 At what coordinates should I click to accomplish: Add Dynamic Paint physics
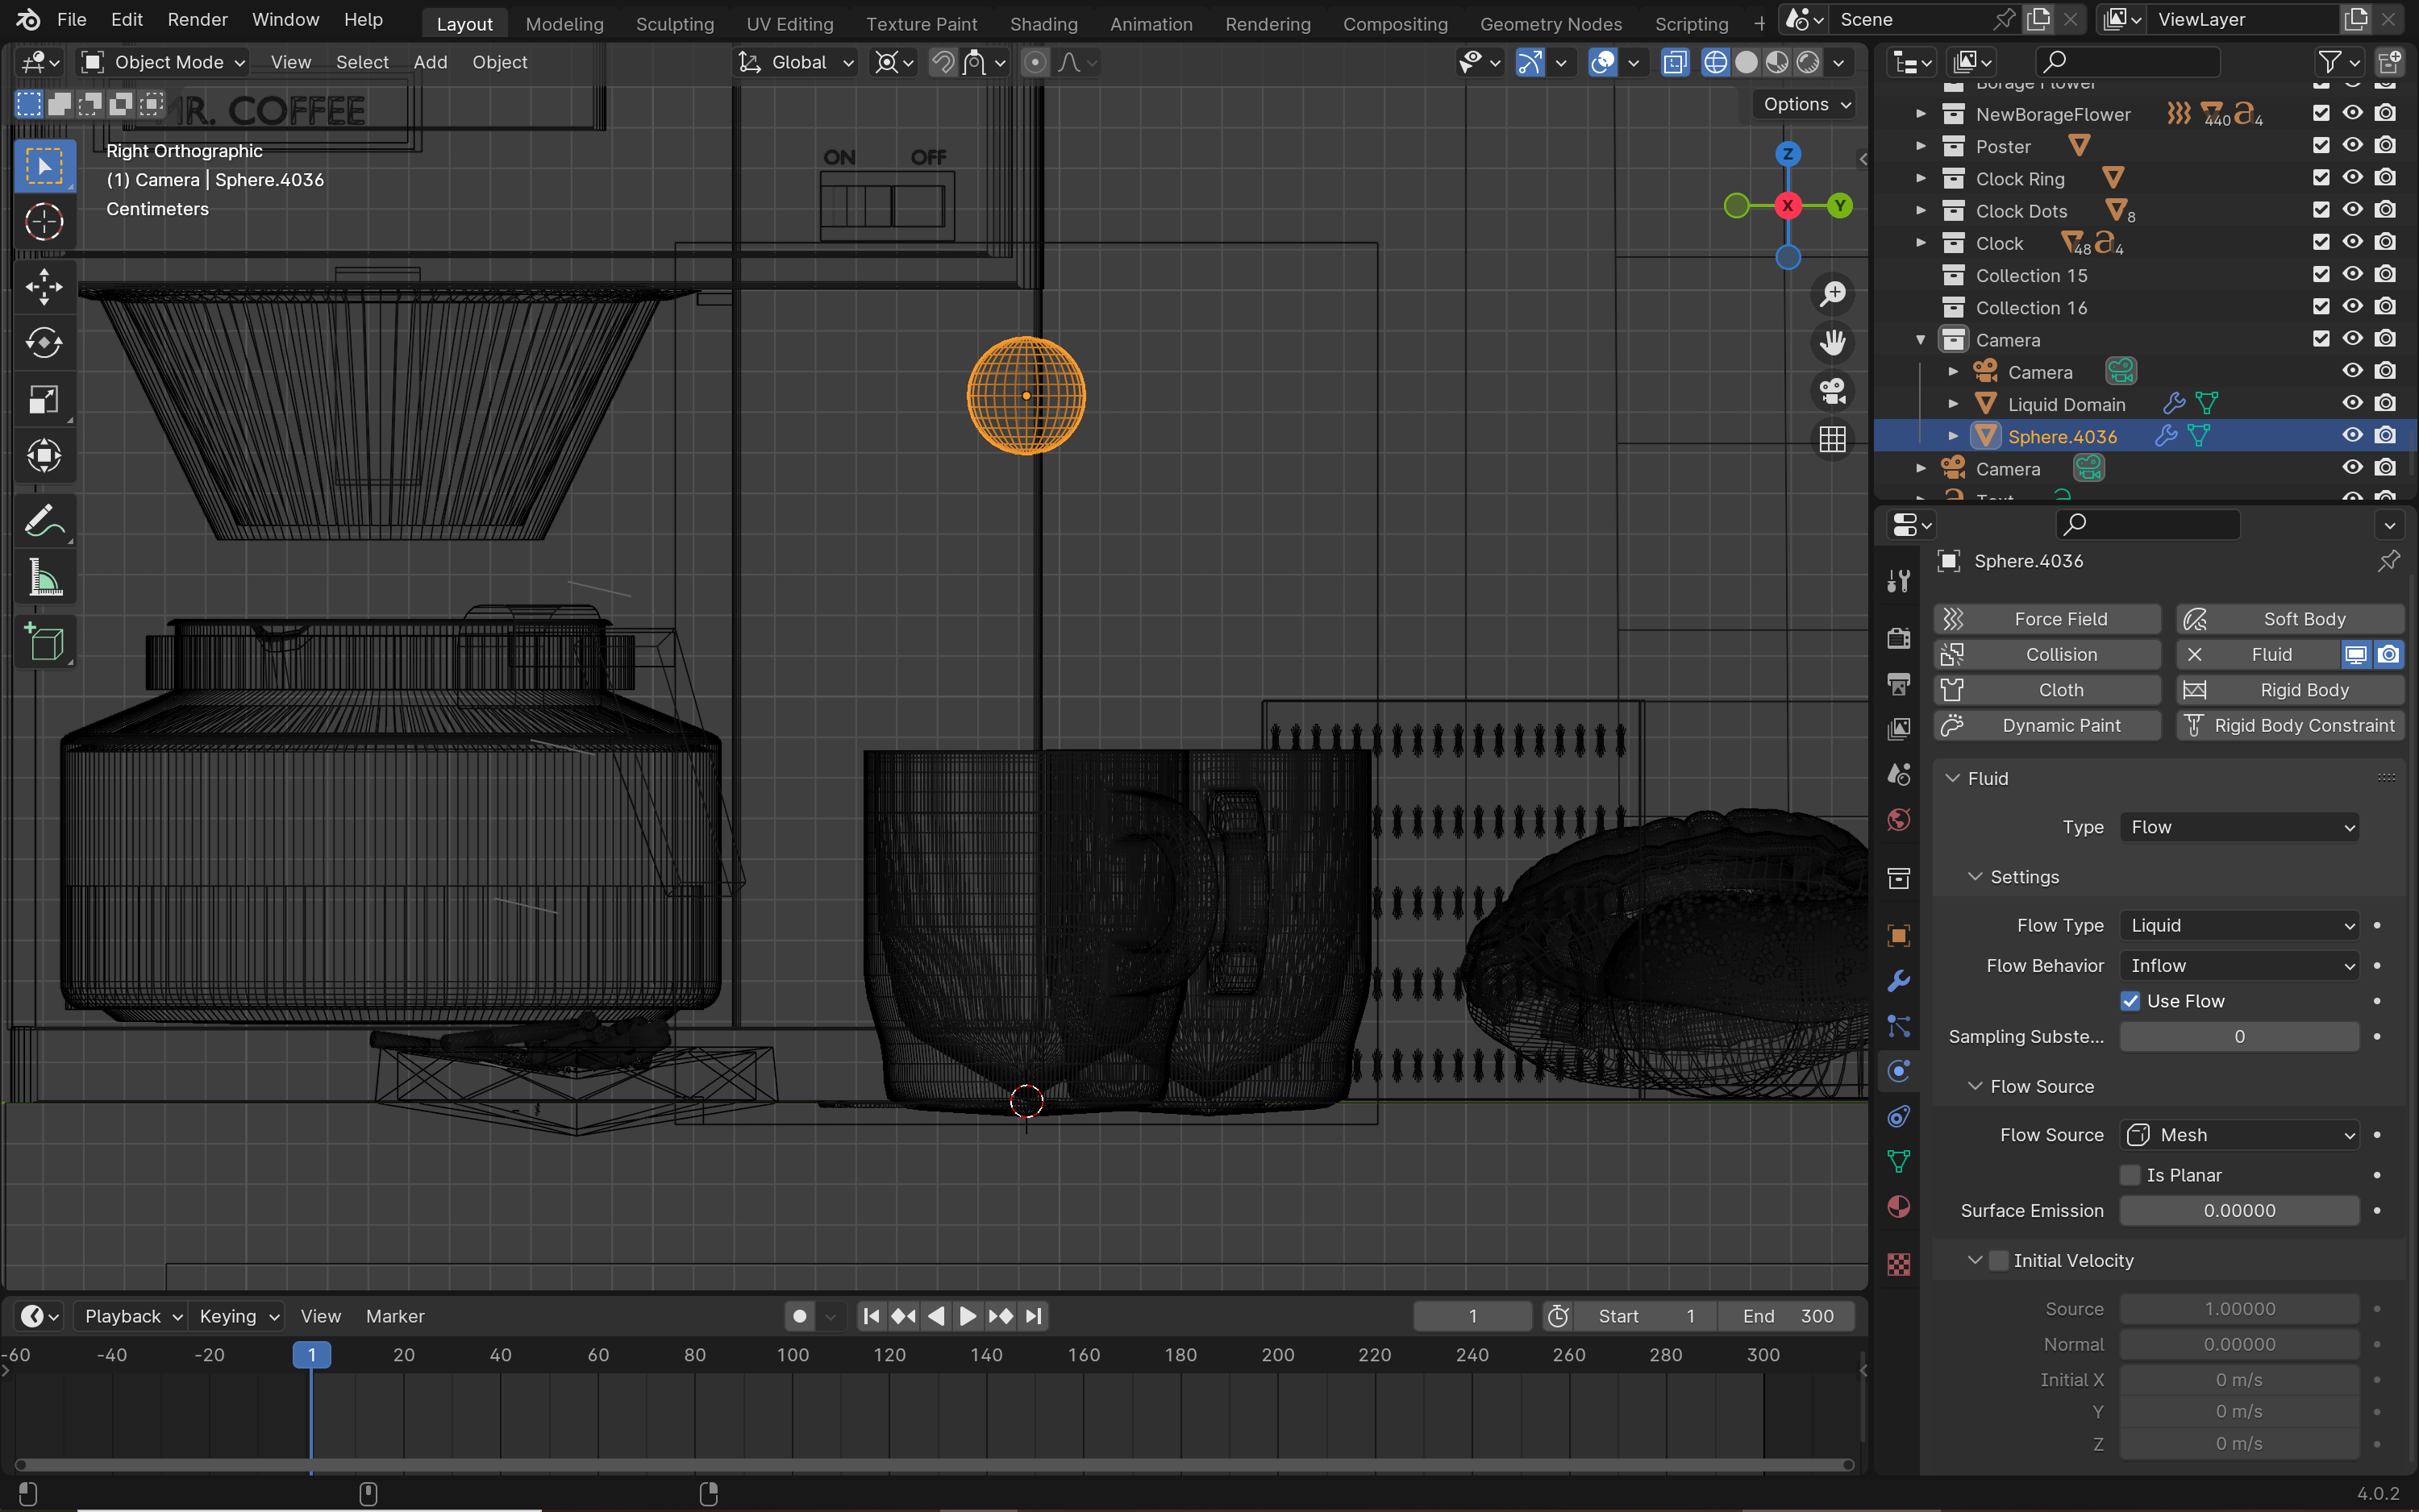[x=2046, y=725]
